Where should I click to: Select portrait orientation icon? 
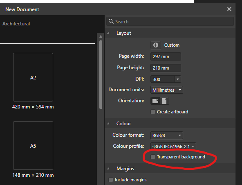(x=164, y=101)
